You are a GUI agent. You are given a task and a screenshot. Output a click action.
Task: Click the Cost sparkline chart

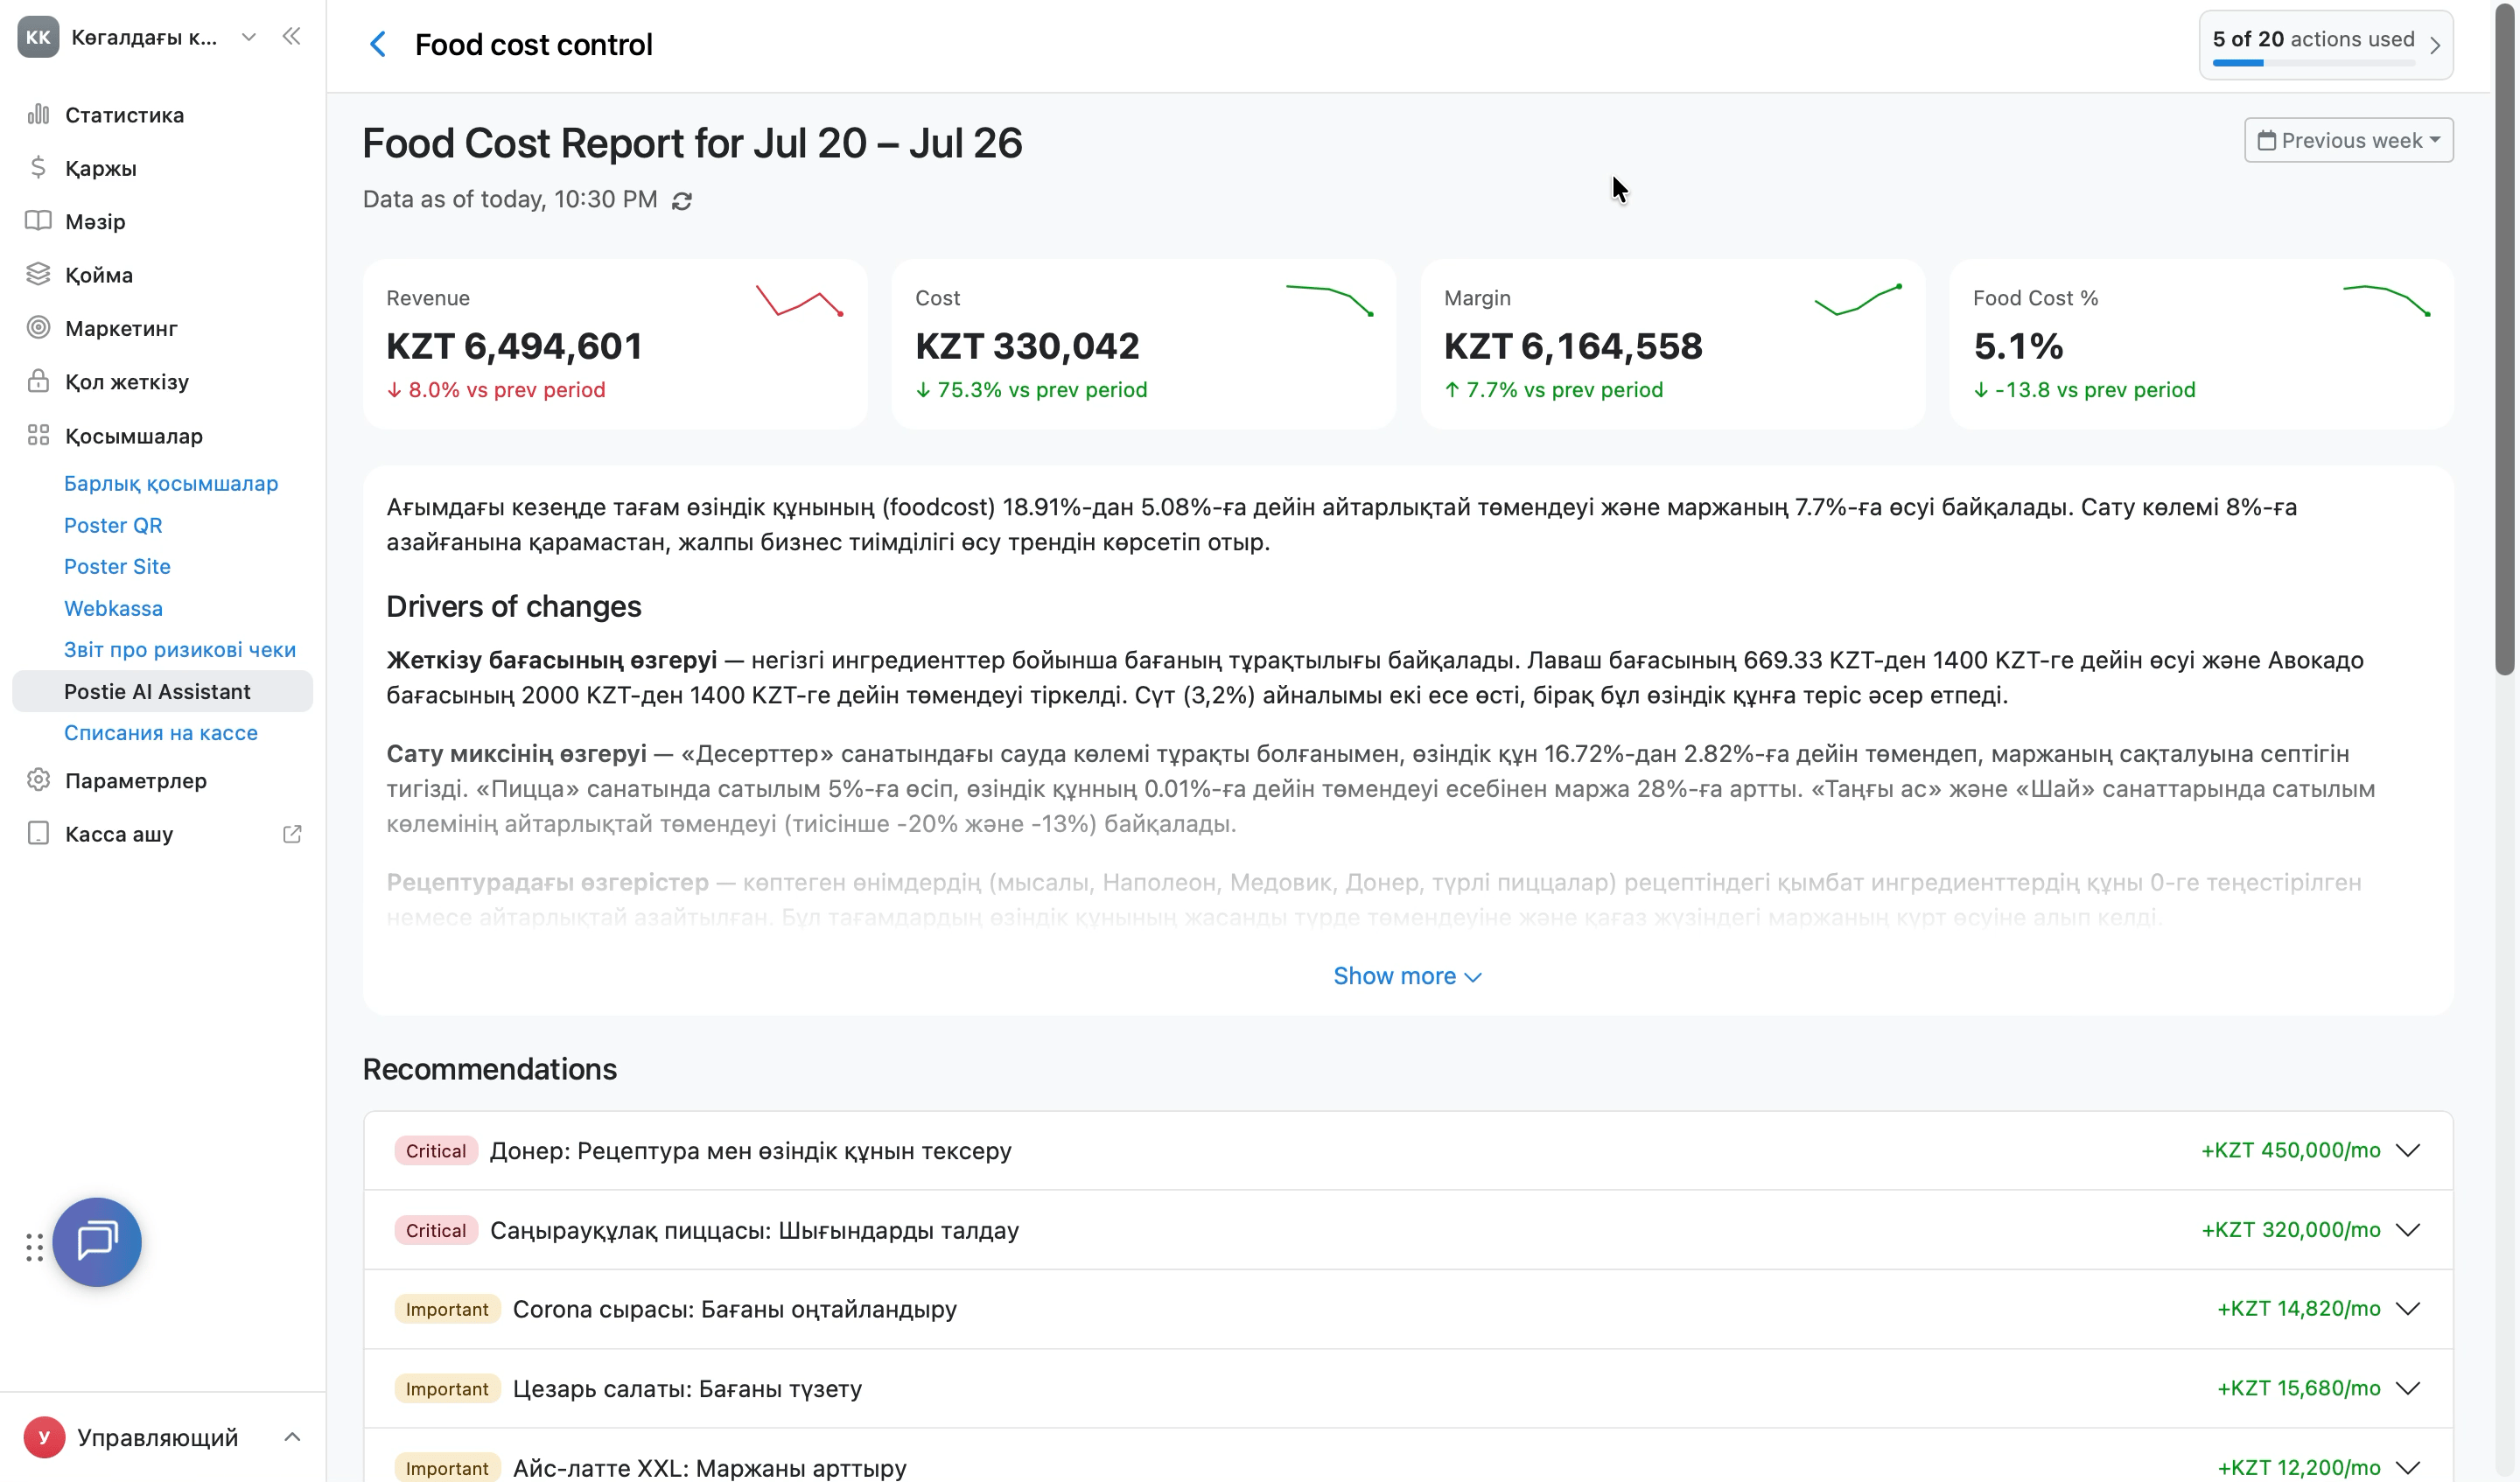click(x=1329, y=300)
